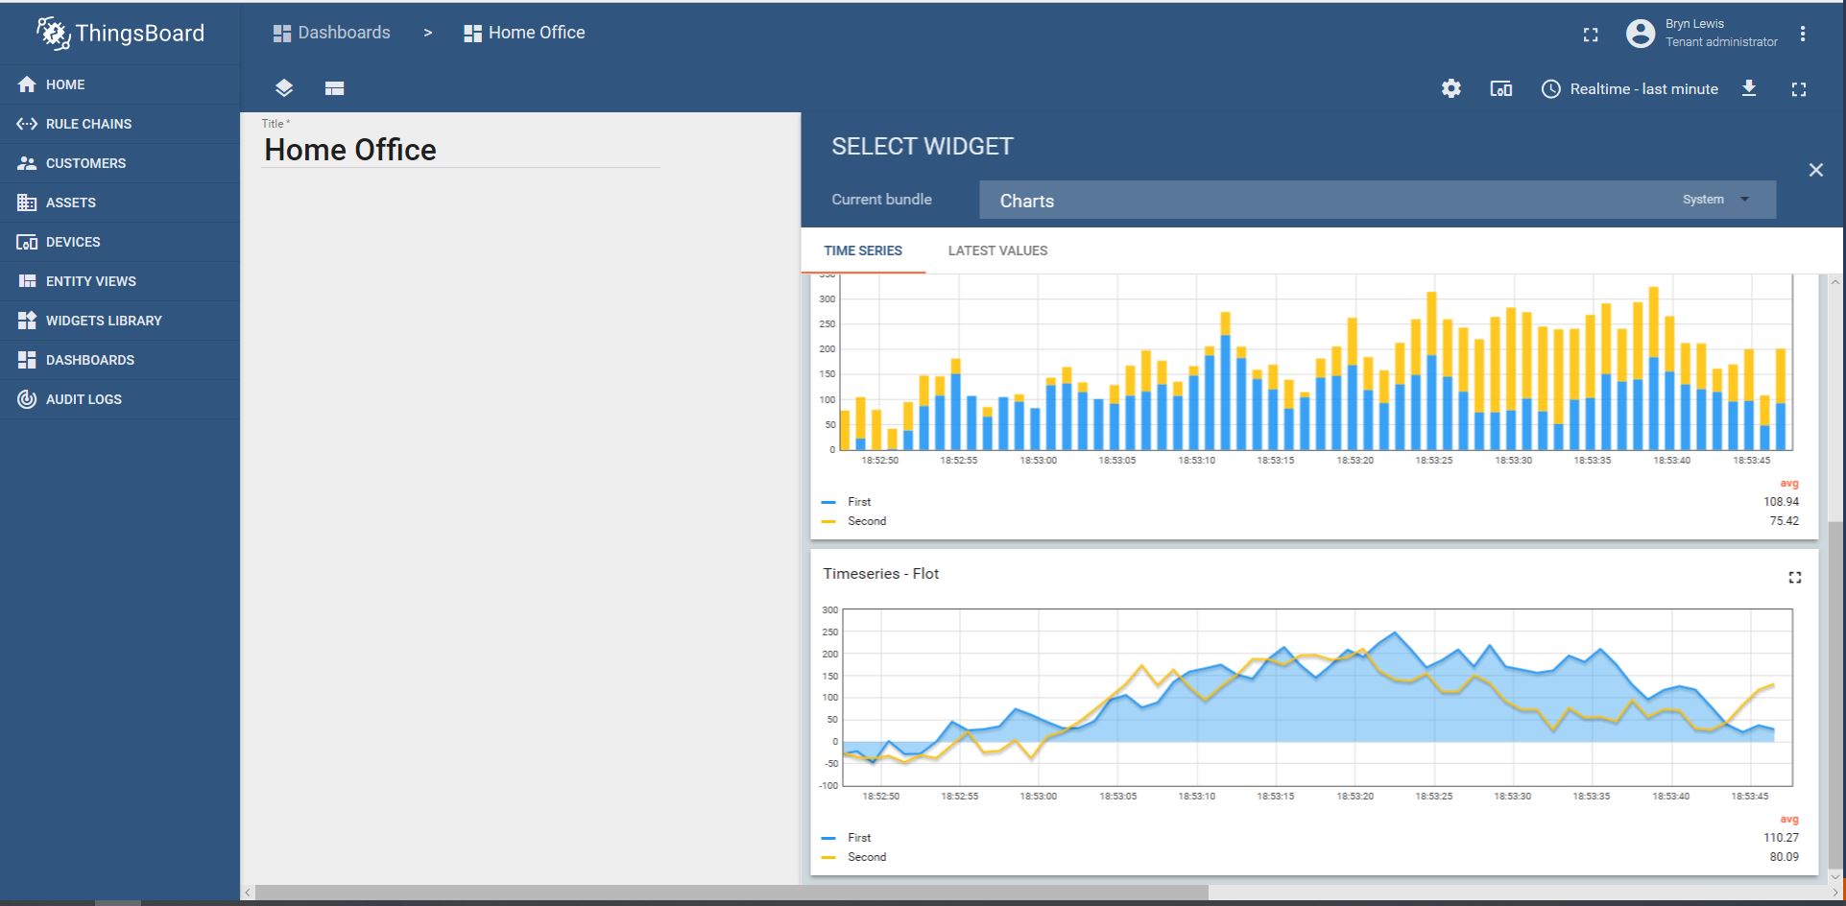This screenshot has width=1846, height=906.
Task: Manage dashboard layouts with the layers icon
Action: pos(283,87)
